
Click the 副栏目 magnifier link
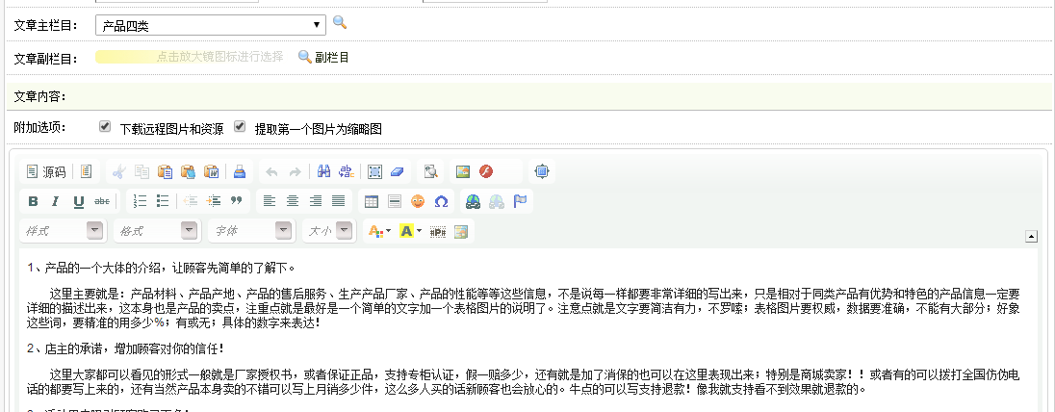(323, 58)
